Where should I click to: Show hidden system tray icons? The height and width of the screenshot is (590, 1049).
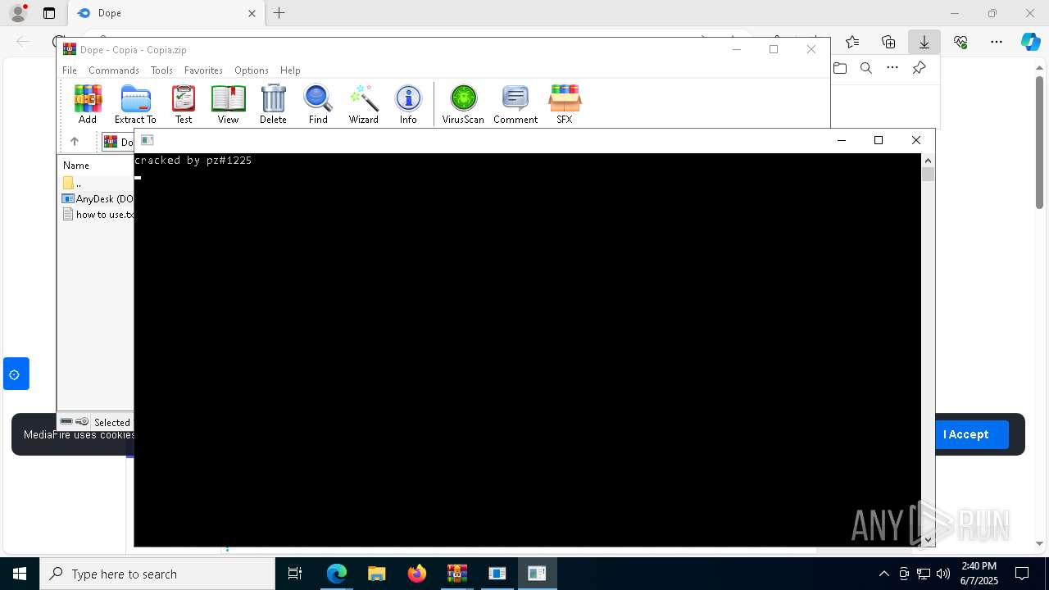pyautogui.click(x=883, y=574)
